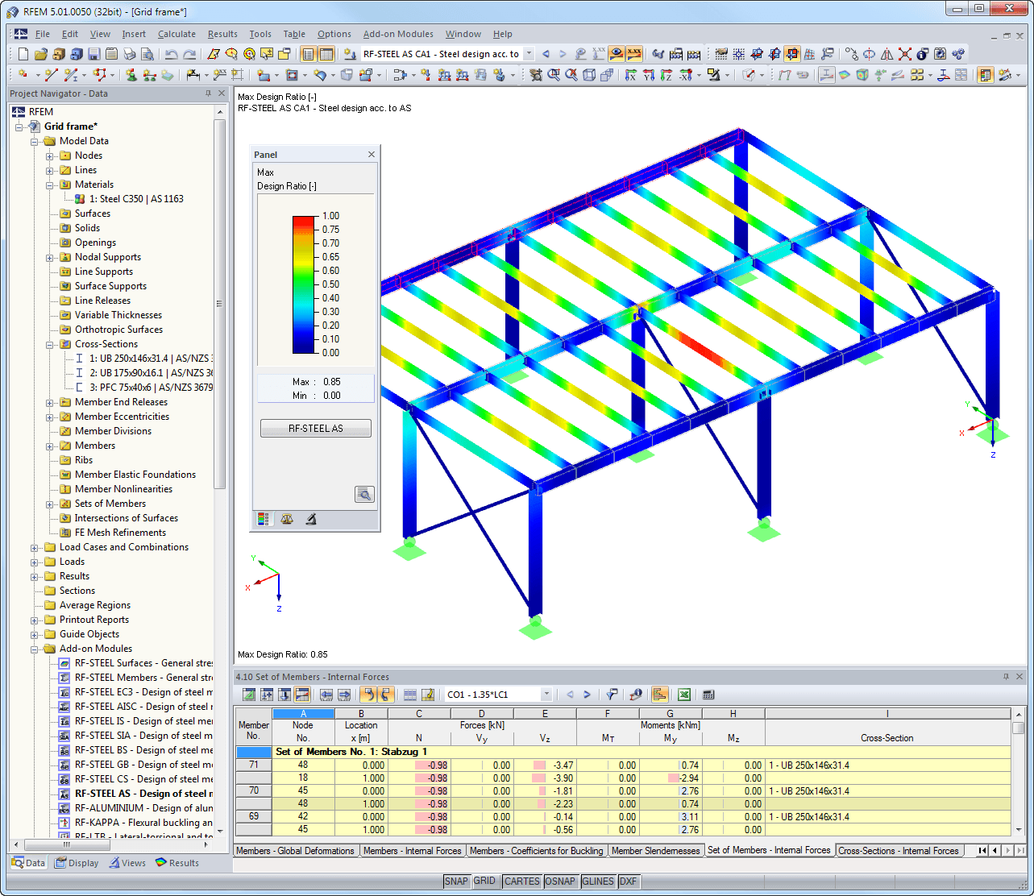1034x896 pixels.
Task: Toggle the OSNAP status bar button
Action: click(x=559, y=881)
